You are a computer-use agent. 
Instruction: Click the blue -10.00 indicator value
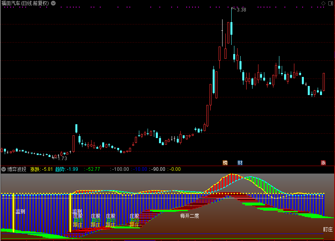(x=139, y=169)
